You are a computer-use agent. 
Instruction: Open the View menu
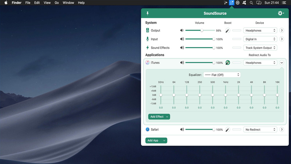(47, 3)
